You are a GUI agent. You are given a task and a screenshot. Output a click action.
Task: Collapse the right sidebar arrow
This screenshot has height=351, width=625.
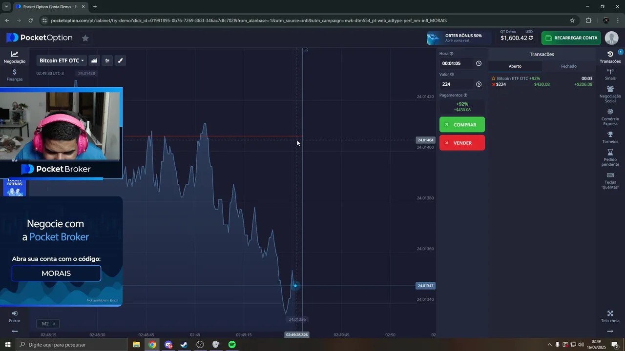[x=610, y=331]
